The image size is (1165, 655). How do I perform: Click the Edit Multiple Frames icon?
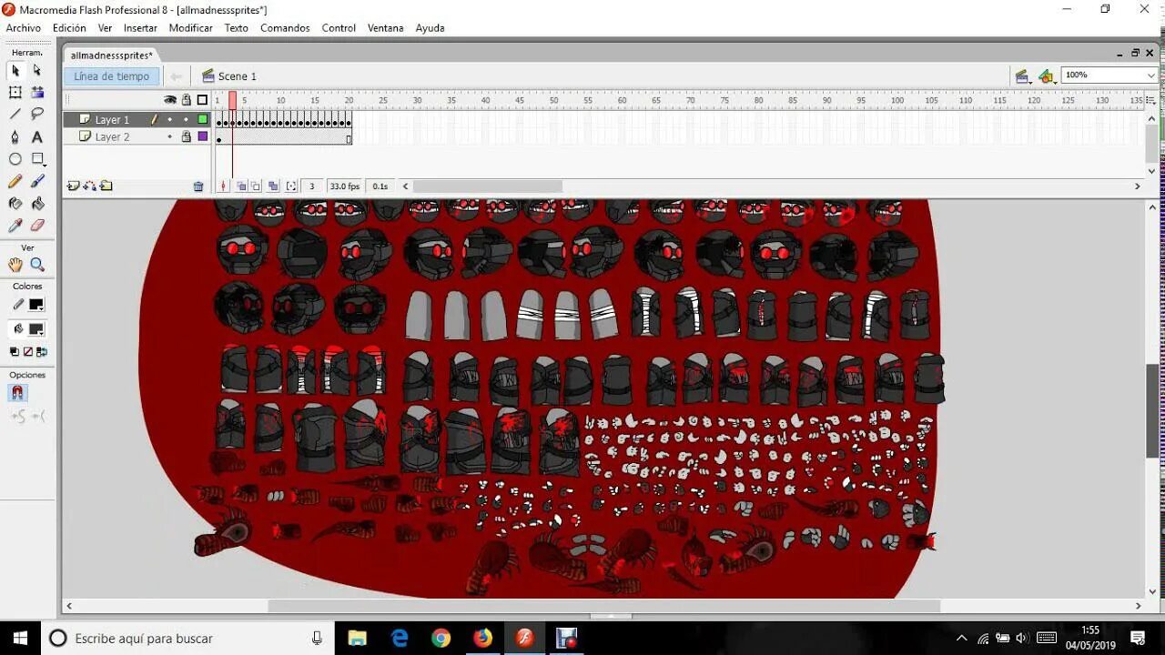point(273,186)
